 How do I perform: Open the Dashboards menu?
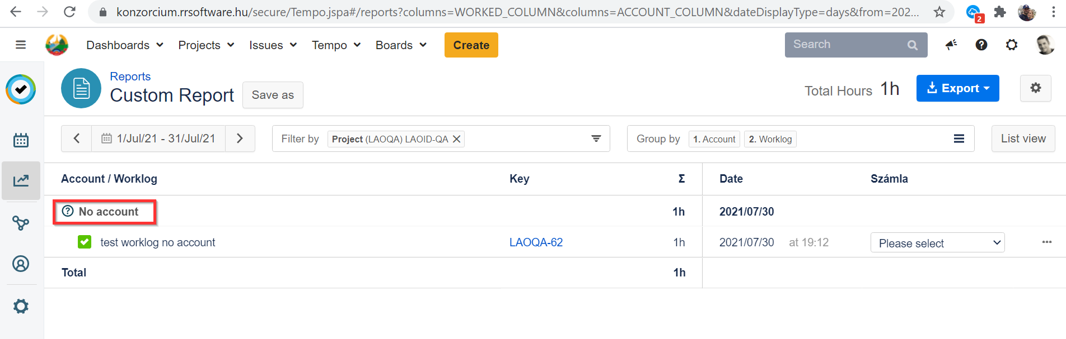[124, 45]
